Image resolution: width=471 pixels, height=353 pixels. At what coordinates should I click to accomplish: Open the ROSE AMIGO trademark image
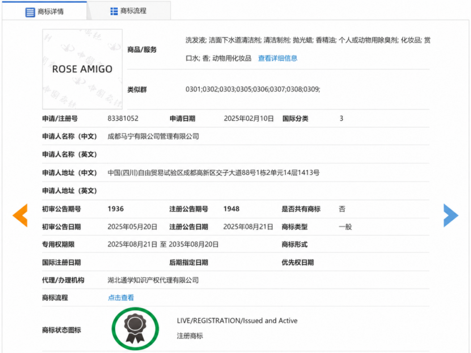point(82,69)
